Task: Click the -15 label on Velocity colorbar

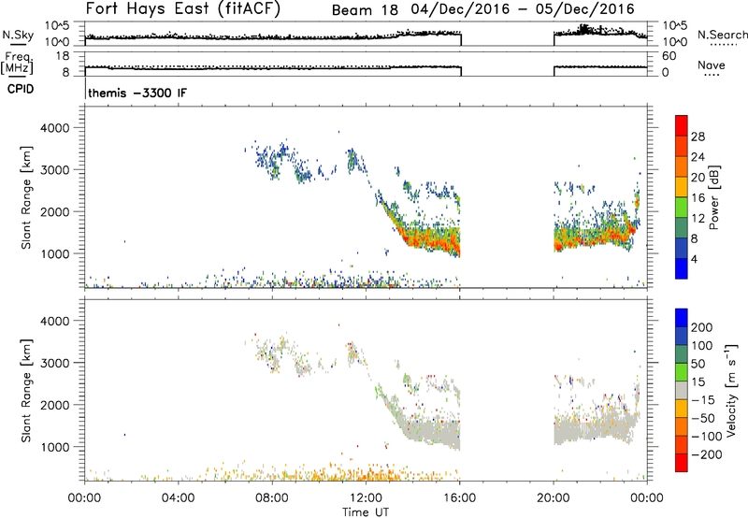Action: 703,400
